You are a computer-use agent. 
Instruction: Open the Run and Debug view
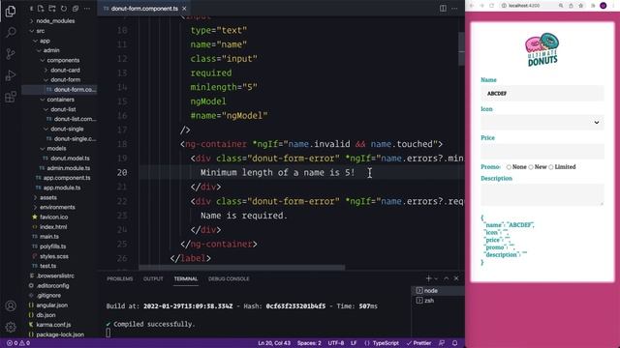click(x=11, y=75)
